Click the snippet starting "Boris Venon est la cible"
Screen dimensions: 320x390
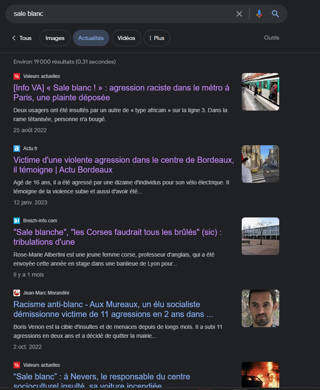click(118, 331)
